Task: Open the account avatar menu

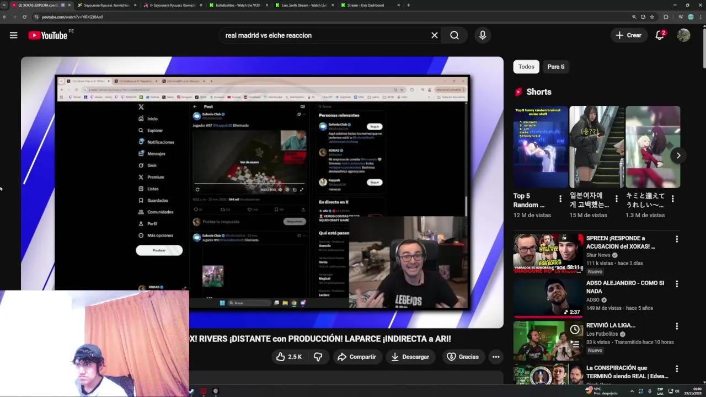Action: pyautogui.click(x=683, y=35)
